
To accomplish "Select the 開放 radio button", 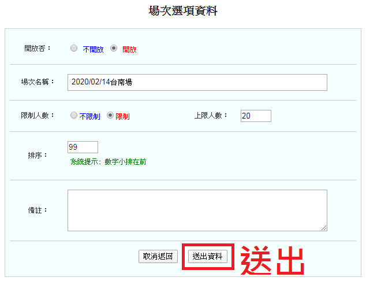I will tap(114, 49).
